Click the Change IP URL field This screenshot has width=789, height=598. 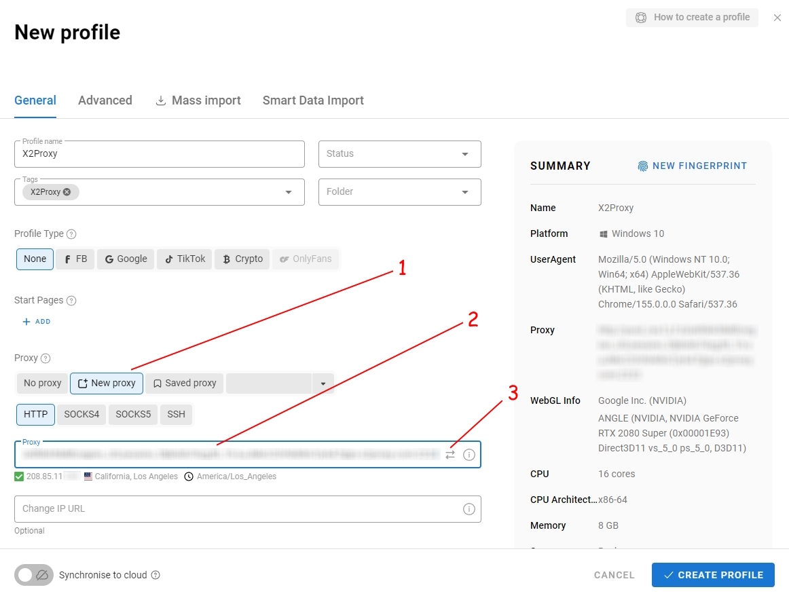click(248, 509)
